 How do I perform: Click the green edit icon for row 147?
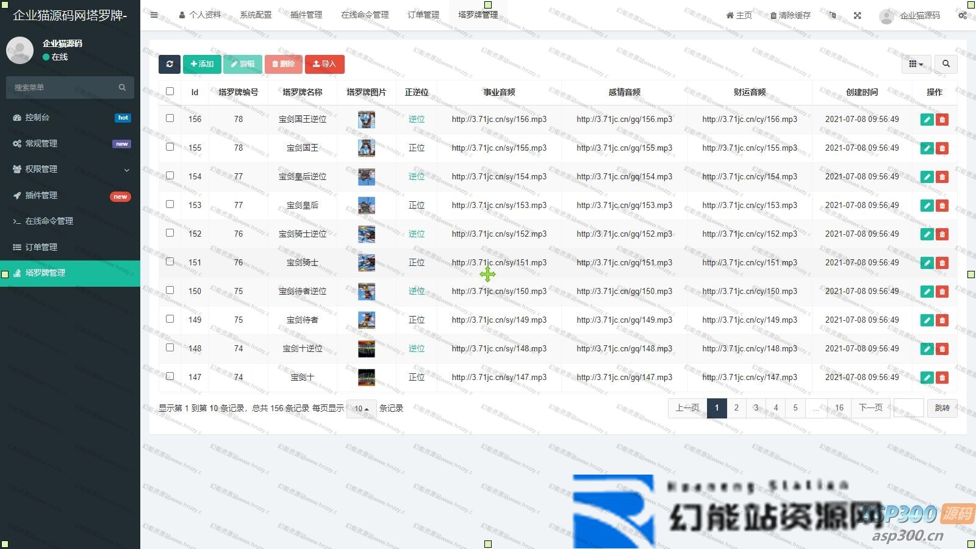tap(927, 378)
